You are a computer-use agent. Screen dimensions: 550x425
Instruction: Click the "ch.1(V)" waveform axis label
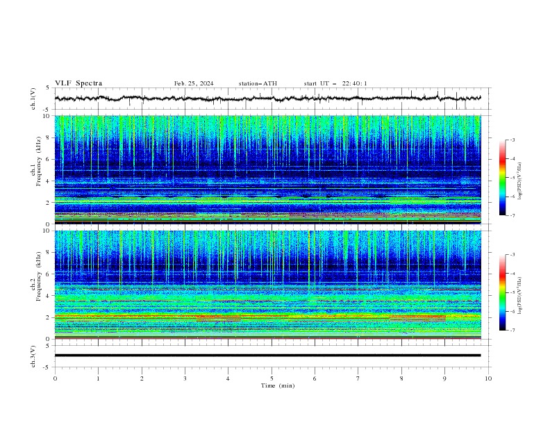(33, 99)
